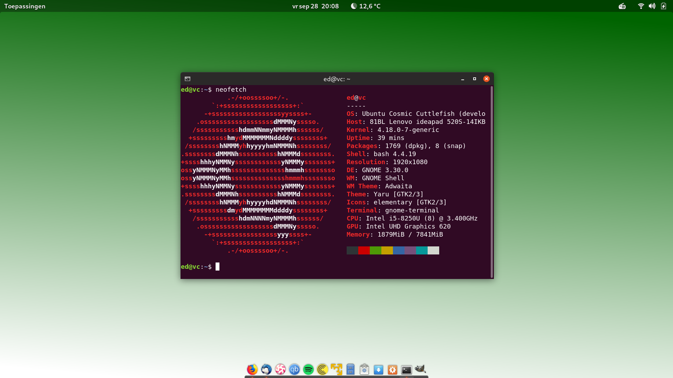Click the WM Theme value 'Adwaita'

tap(399, 186)
